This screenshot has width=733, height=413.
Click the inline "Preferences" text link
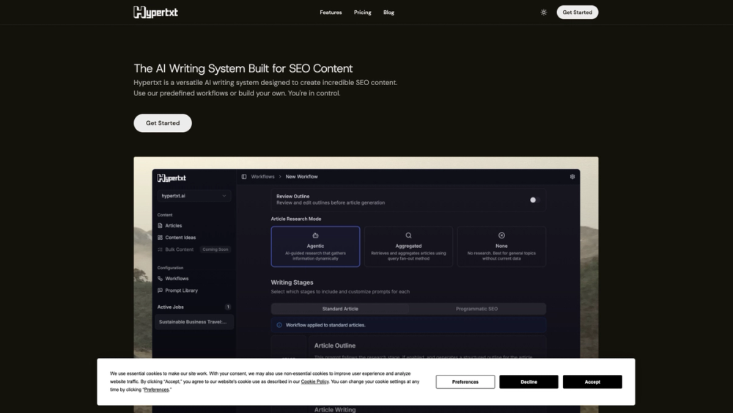[156, 390]
